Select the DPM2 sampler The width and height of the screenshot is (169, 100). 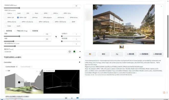(x=45, y=13)
